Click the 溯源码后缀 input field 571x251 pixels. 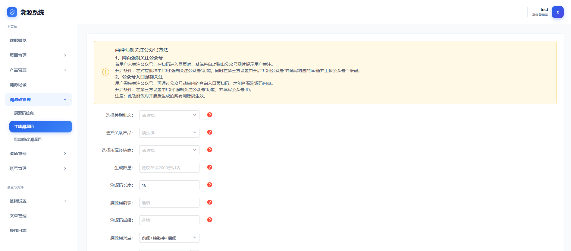tap(169, 220)
